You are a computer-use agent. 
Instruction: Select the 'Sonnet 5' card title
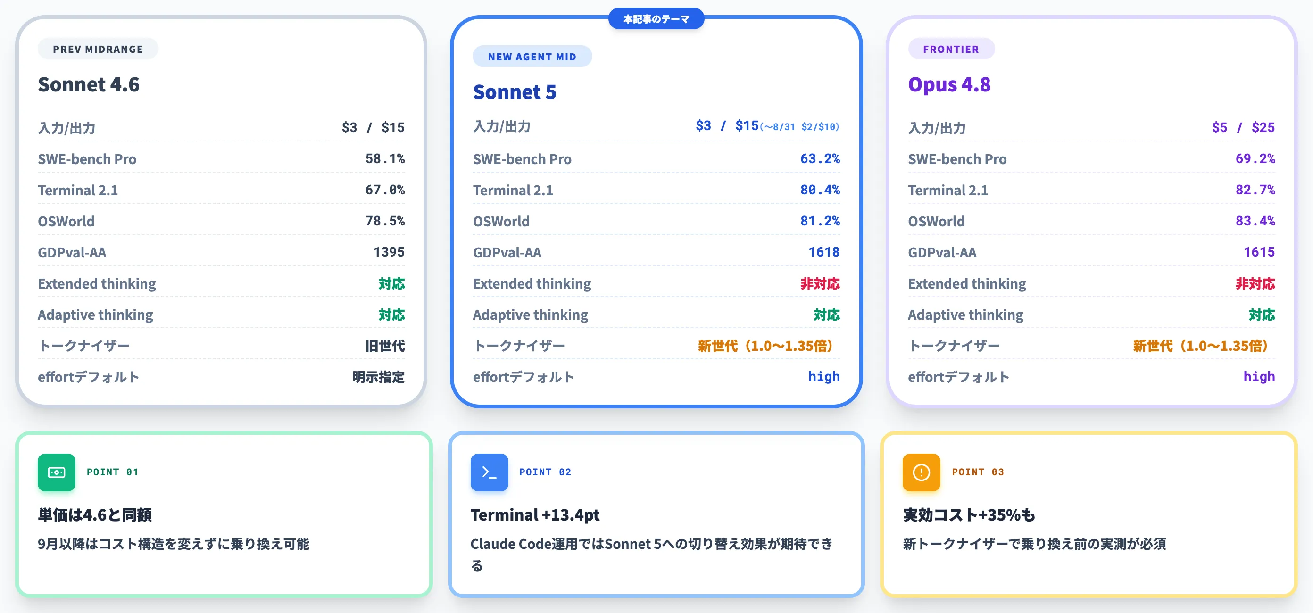tap(515, 92)
